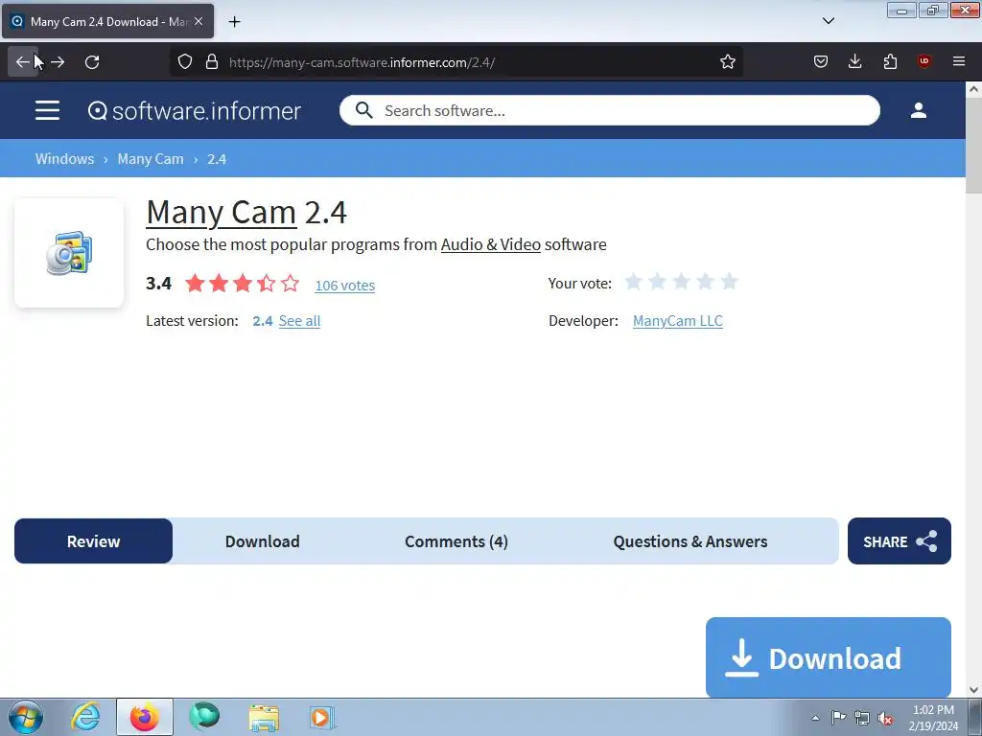Click the Many Cam breadcrumb link
Viewport: 982px width, 736px height.
point(151,159)
